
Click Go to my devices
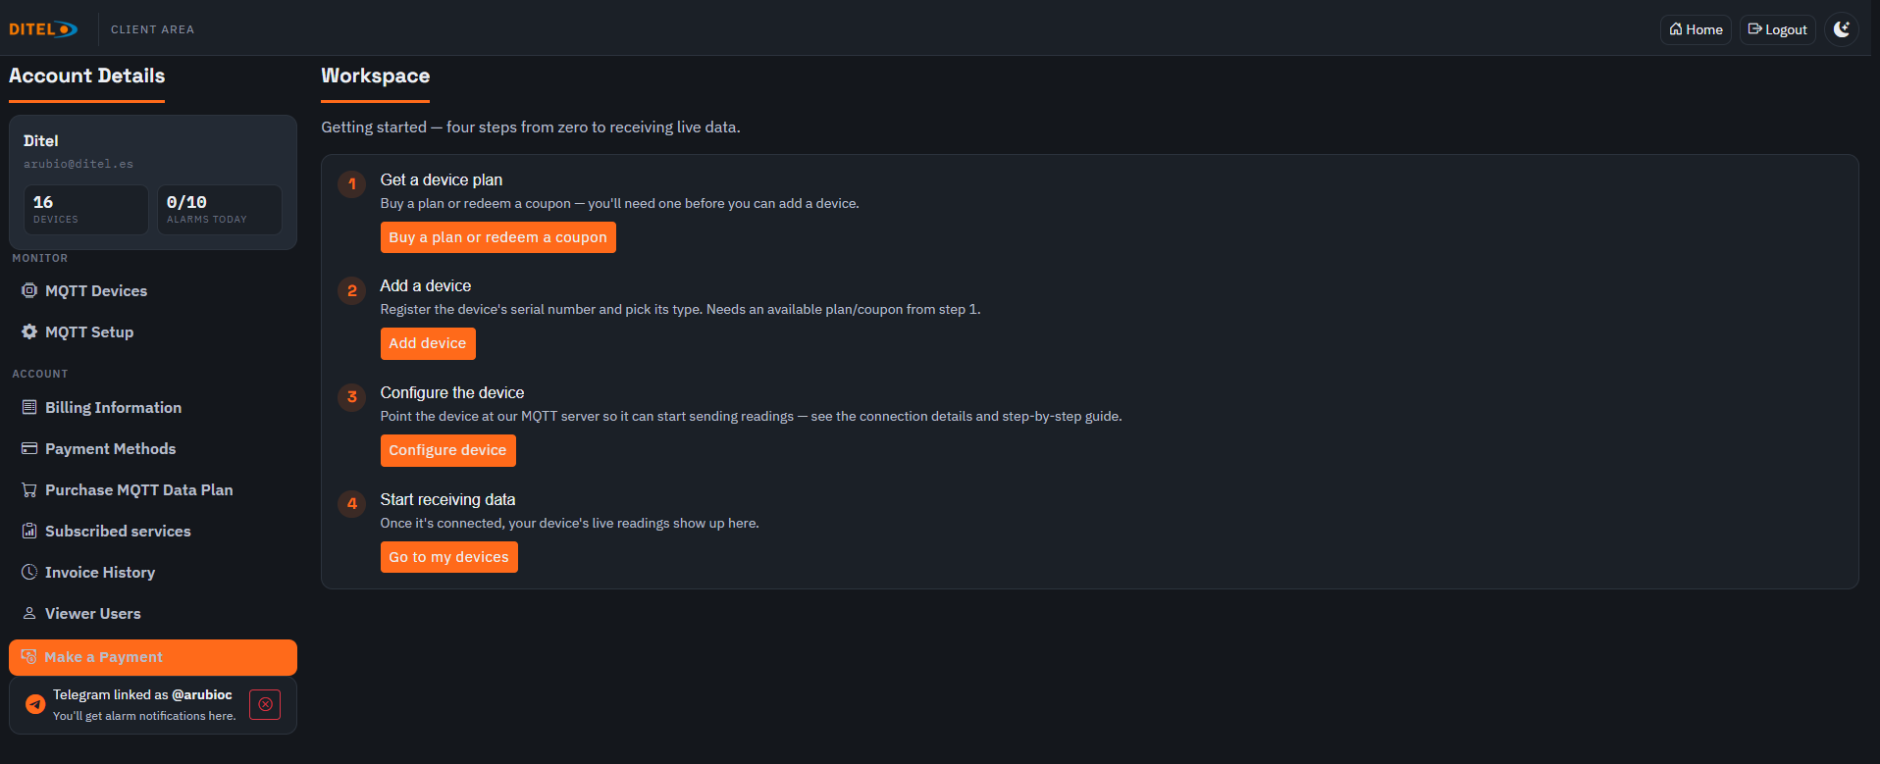(x=448, y=557)
